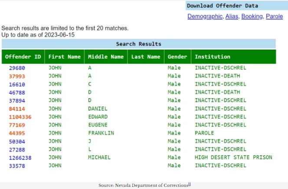Open the source footnote reference link
This screenshot has width=288, height=189.
coord(189,184)
